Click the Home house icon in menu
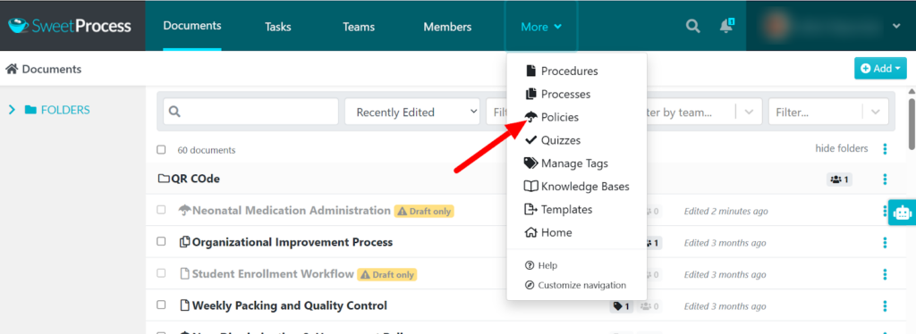 (531, 232)
